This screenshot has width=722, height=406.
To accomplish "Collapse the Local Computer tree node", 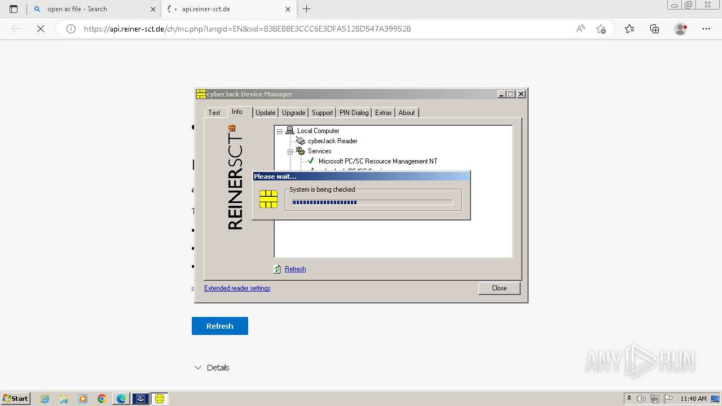I will click(279, 131).
